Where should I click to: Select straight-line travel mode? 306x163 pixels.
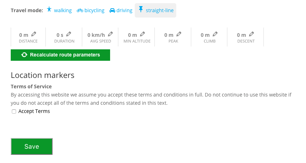[x=159, y=10]
